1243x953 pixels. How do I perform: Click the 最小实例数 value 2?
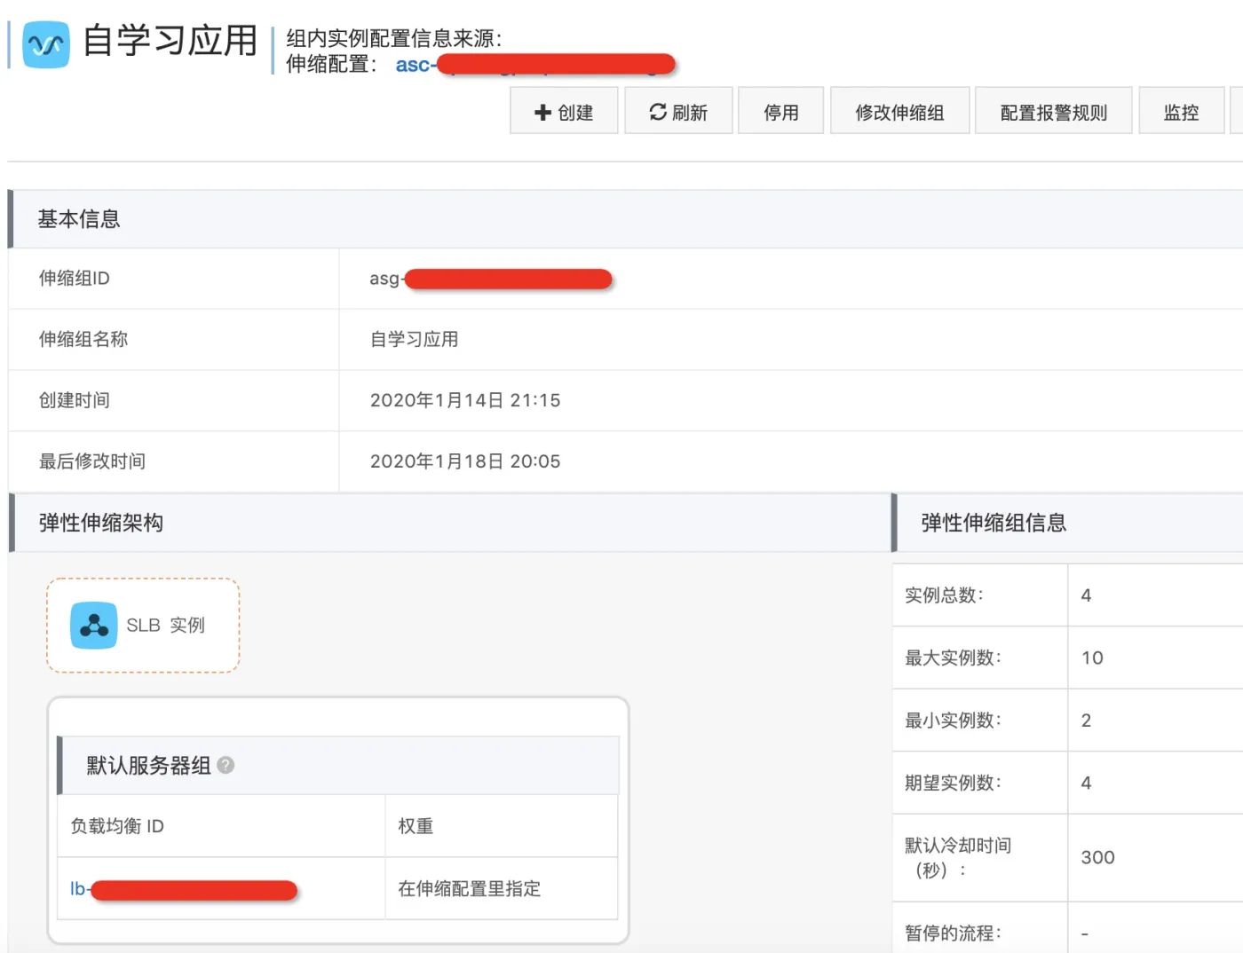pos(1086,721)
